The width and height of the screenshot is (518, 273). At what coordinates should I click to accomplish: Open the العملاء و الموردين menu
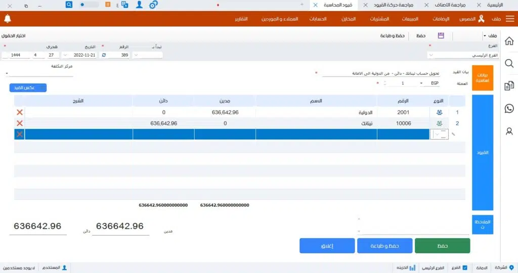coord(280,19)
